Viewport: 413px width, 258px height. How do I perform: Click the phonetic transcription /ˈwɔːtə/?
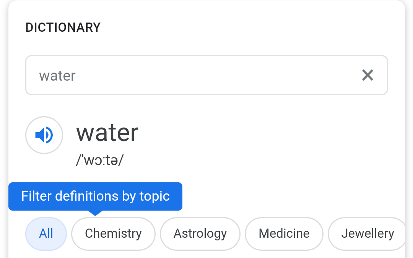click(100, 160)
